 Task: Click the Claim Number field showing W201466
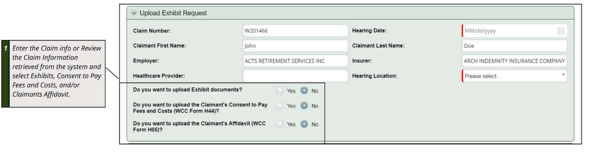(295, 31)
